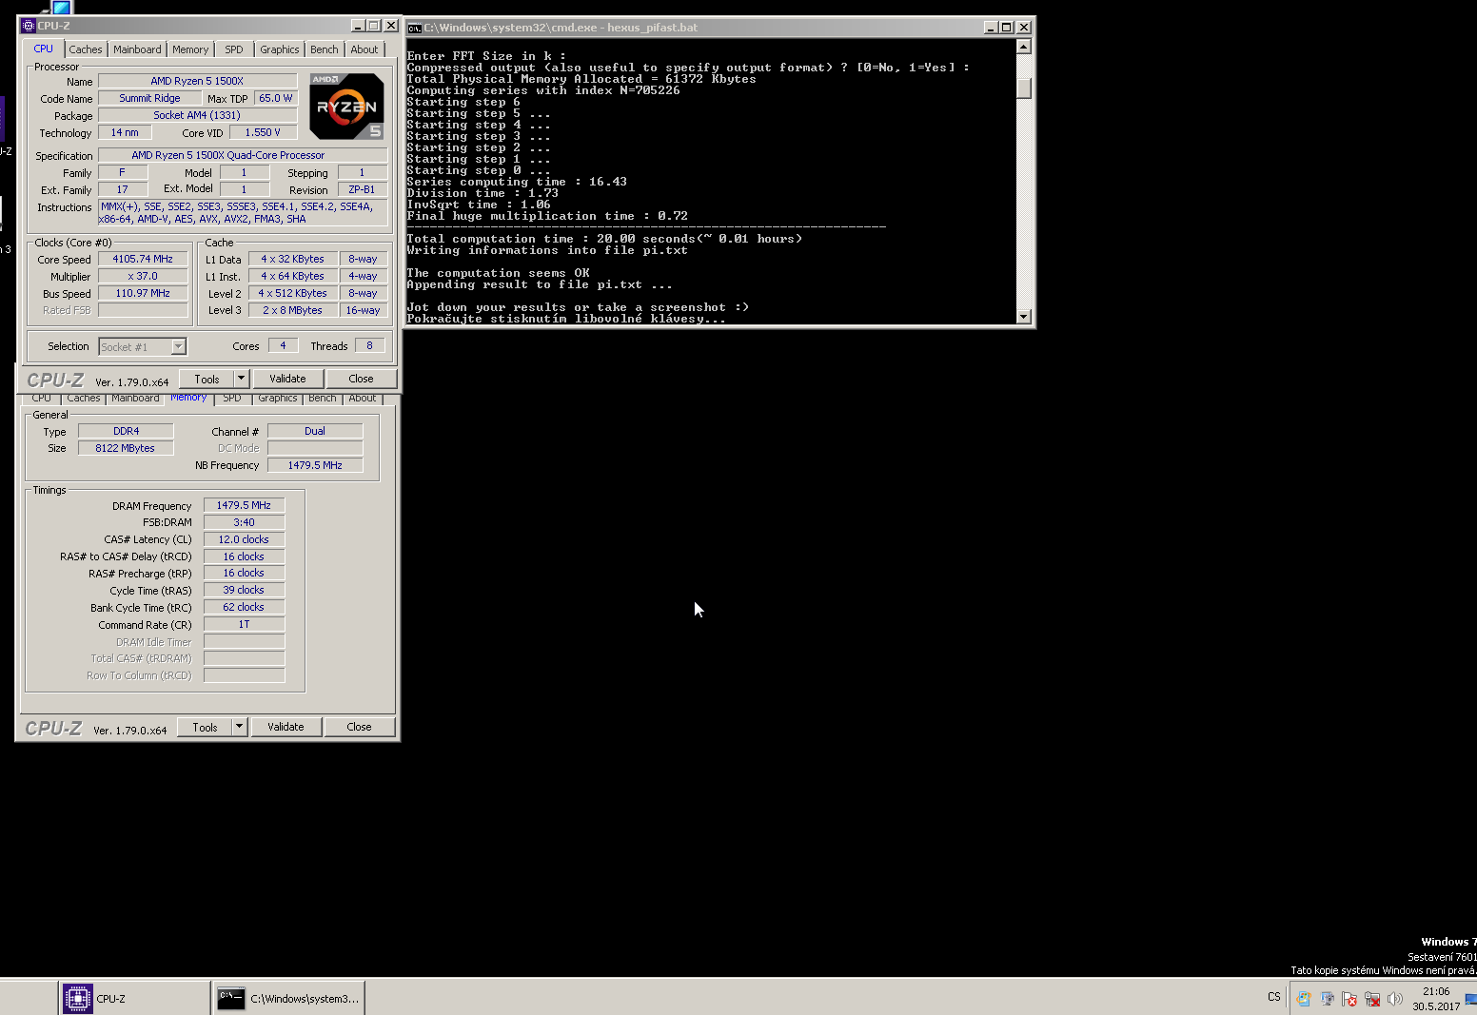Viewport: 1477px width, 1015px height.
Task: Open the Caches tab in top CPU-Z
Action: 85,49
